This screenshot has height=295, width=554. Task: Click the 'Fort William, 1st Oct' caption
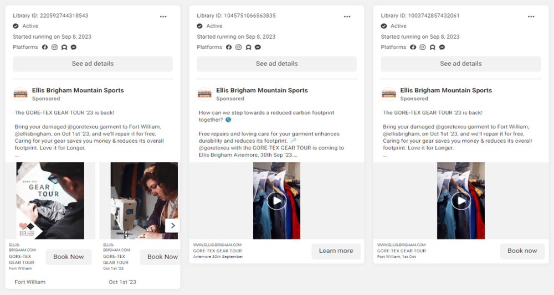click(397, 257)
